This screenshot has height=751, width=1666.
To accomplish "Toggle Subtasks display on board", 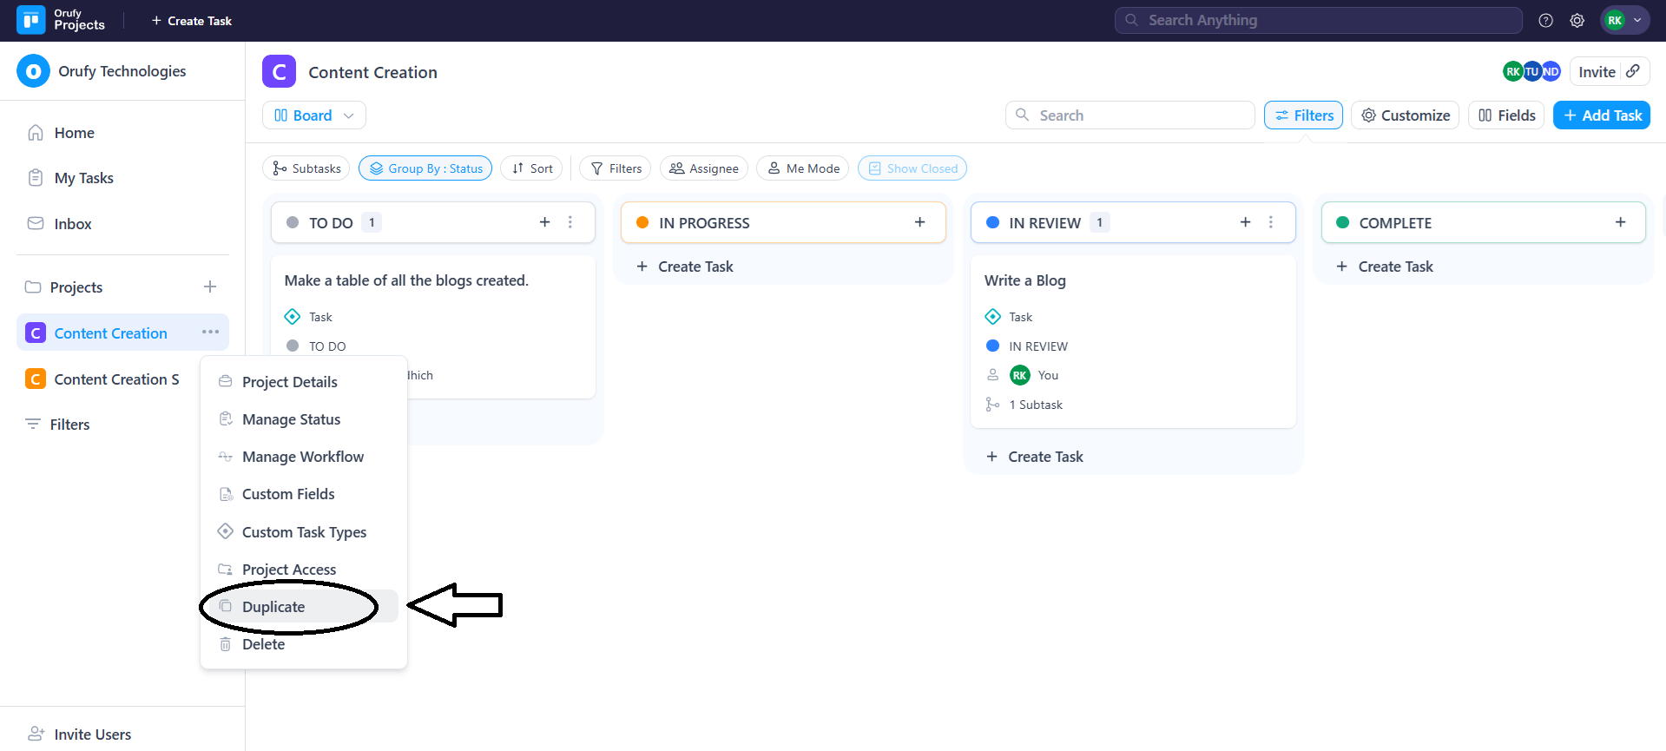I will (306, 168).
